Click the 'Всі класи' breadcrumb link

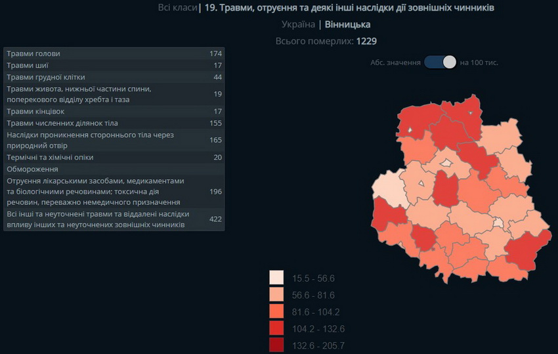(x=177, y=8)
